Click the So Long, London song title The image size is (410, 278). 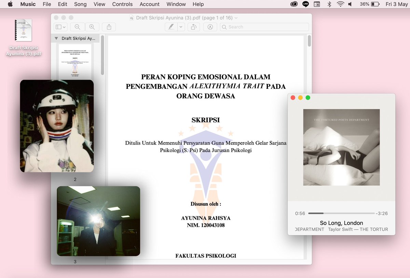point(341,223)
